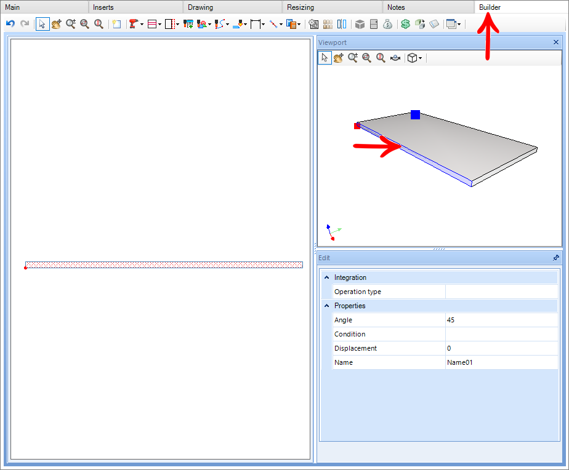This screenshot has width=569, height=470.
Task: Click the tool icon with green plus
Action: tap(188, 24)
